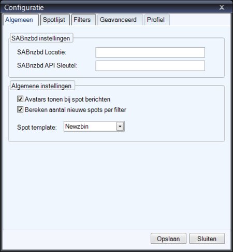Viewport: 233px width, 252px height.
Task: Click the SABnzbd API Sleutel label text
Action: [x=47, y=65]
